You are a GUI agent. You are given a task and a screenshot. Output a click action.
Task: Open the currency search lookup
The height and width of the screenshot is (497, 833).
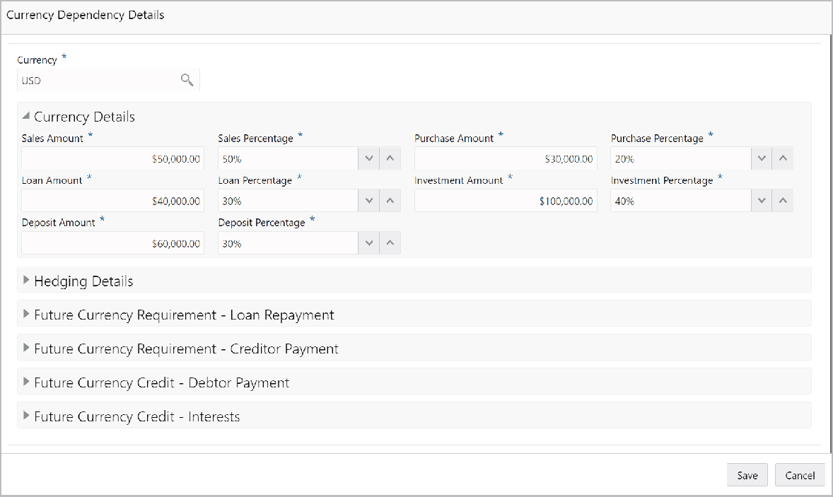pos(187,80)
